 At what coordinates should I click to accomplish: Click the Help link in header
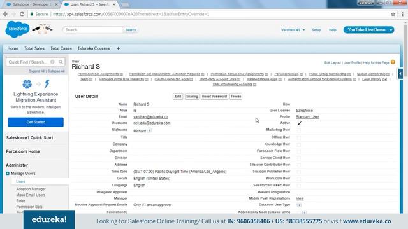click(333, 30)
